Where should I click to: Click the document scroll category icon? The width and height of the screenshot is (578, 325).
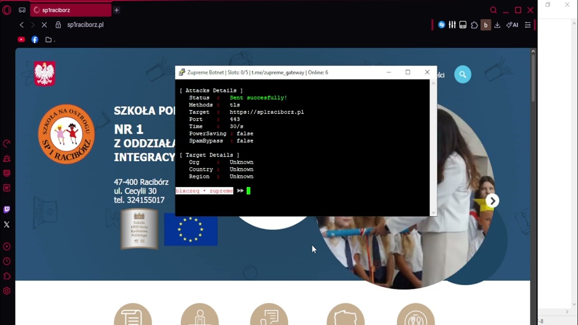(x=133, y=314)
